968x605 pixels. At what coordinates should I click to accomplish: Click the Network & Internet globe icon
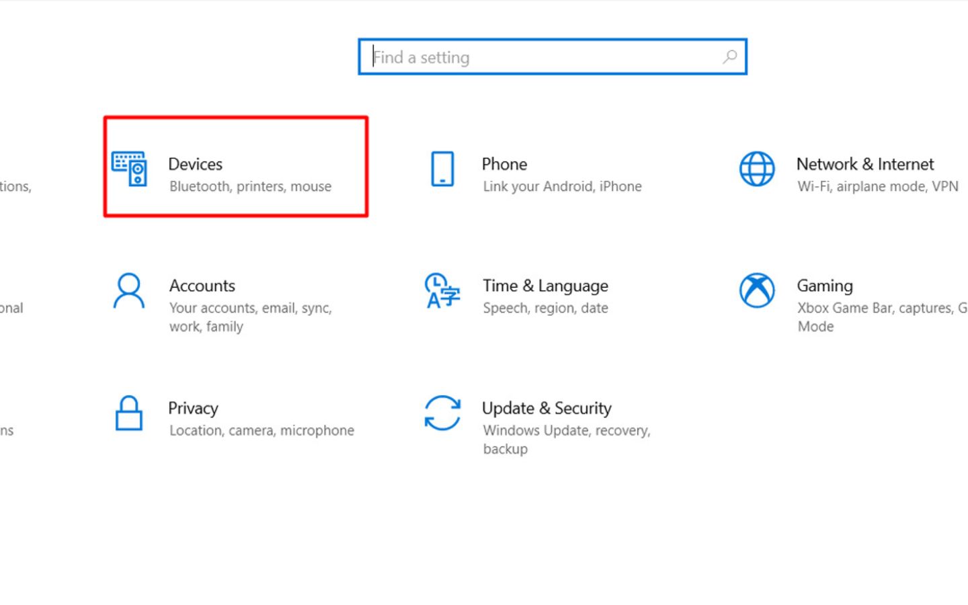757,169
